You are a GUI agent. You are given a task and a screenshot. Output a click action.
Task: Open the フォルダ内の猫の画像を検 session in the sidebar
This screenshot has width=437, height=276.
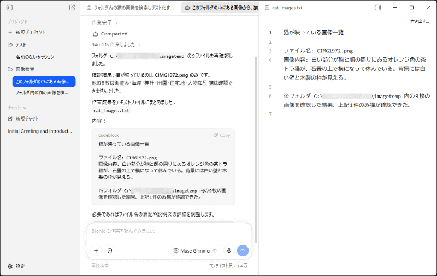pos(42,93)
